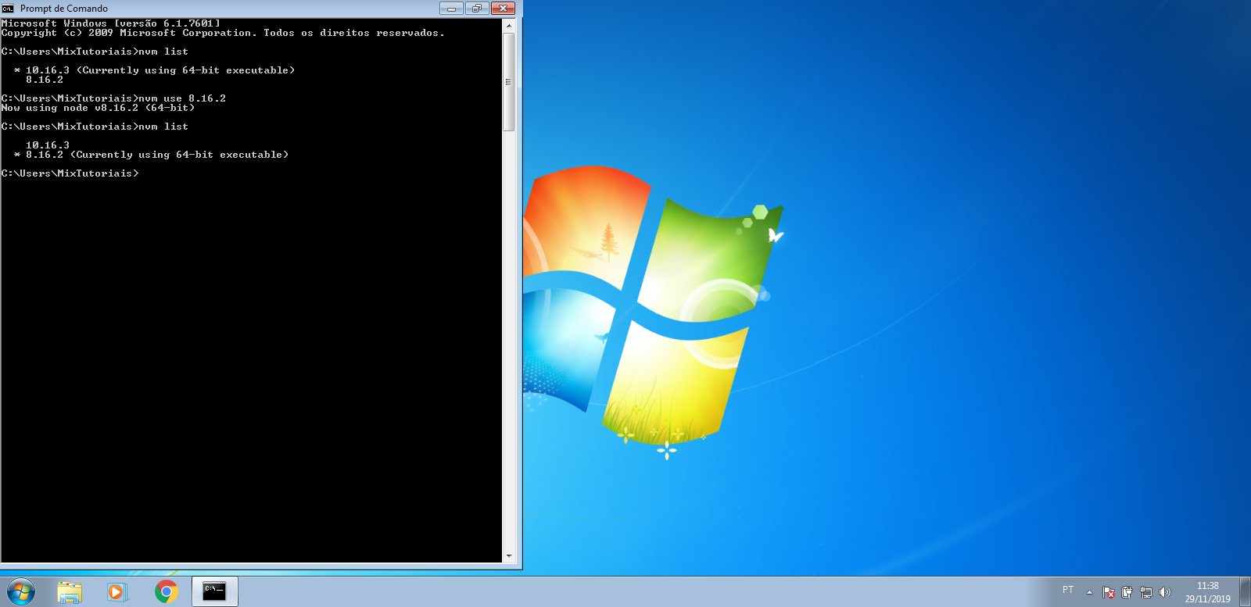Click the date 29/11/2019 in tray

tap(1208, 599)
